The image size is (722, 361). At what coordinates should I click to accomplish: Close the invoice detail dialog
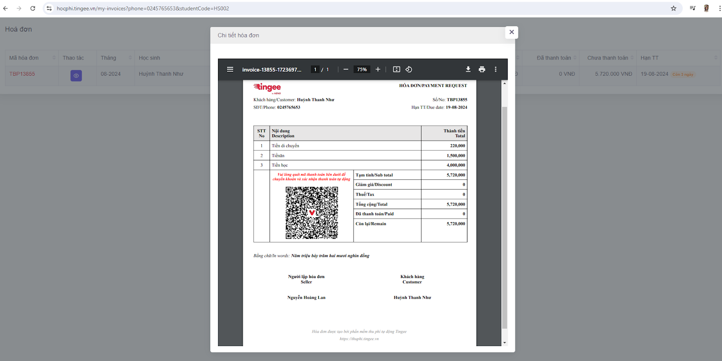point(511,32)
